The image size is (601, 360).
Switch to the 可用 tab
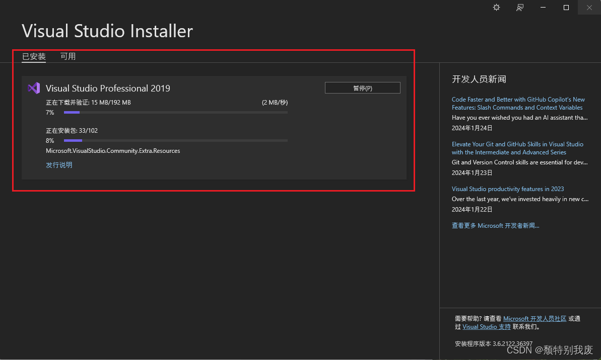point(68,57)
